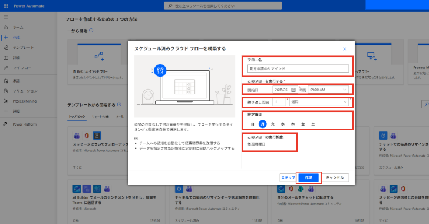Open マイ フロー in the sidebar

[x=22, y=68]
